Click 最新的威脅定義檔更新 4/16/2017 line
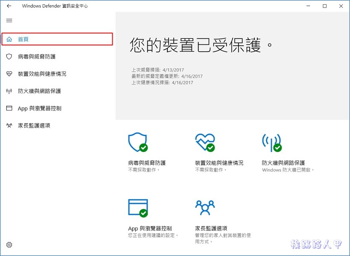The image size is (350, 256). tap(167, 76)
